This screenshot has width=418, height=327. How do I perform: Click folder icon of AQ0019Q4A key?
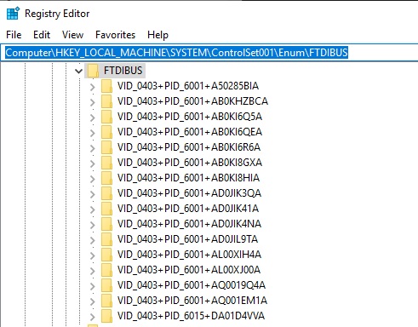coord(106,285)
